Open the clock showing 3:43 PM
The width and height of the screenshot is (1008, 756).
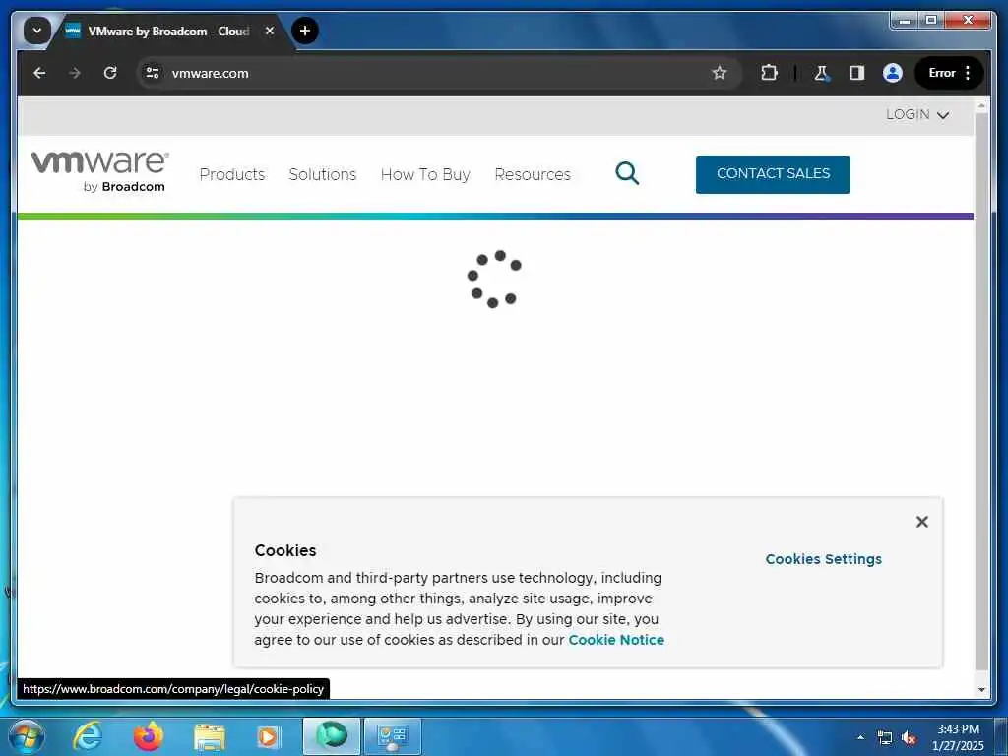(958, 736)
